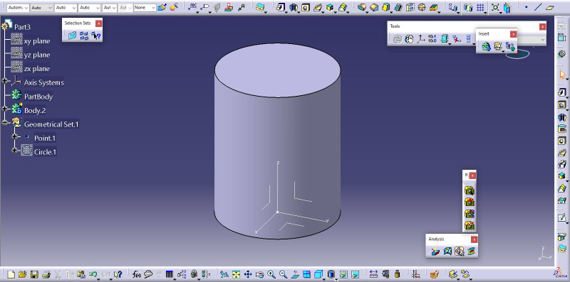570x282 pixels.
Task: Open the Formula f(x) editor
Action: 137,274
